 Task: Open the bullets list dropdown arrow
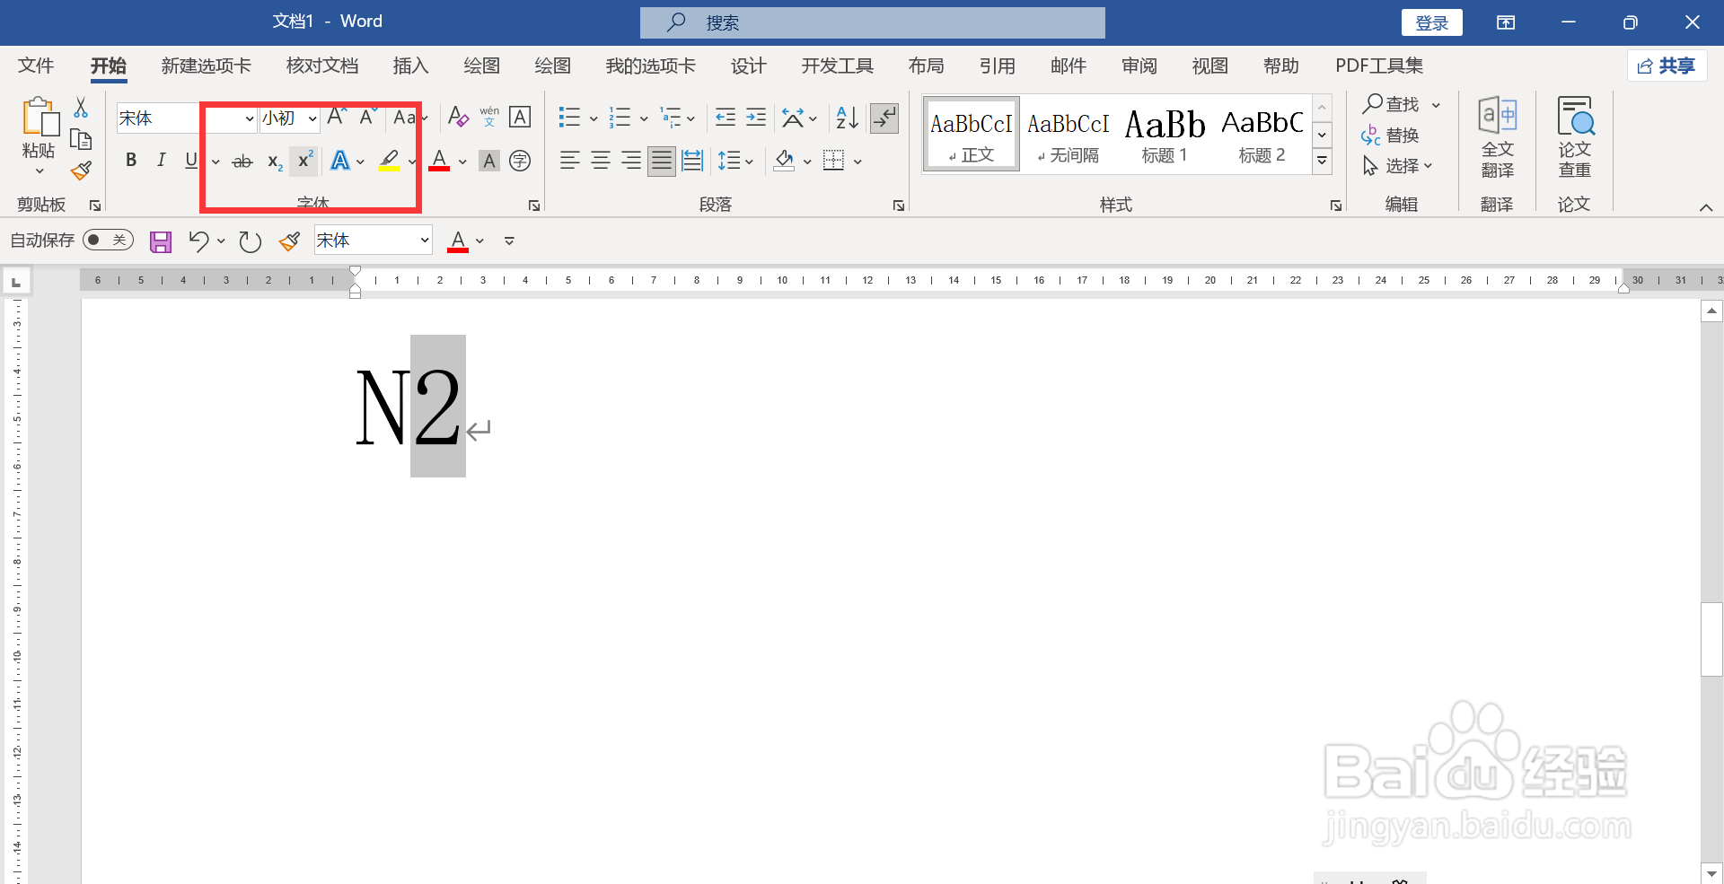click(x=594, y=118)
